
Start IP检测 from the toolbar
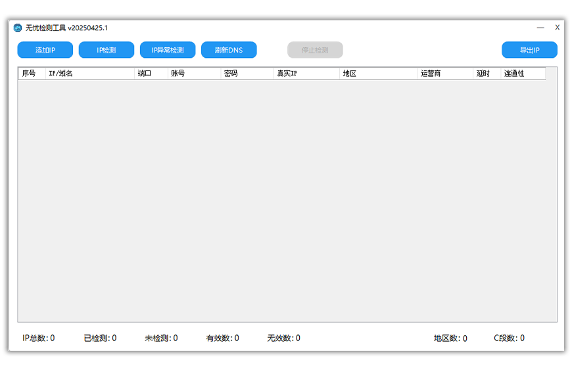[107, 50]
